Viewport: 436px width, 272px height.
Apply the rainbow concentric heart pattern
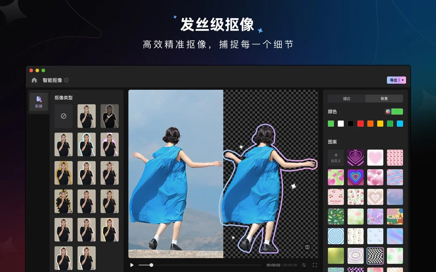click(x=356, y=177)
